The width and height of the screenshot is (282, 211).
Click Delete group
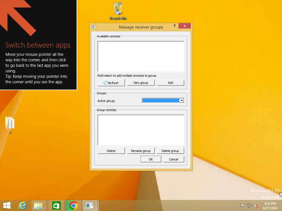pos(170,151)
